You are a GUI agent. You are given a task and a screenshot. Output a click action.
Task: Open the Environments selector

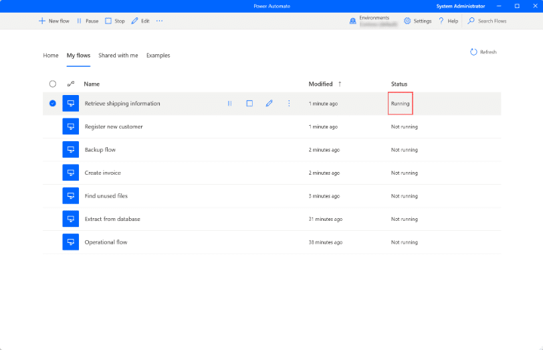pos(373,21)
